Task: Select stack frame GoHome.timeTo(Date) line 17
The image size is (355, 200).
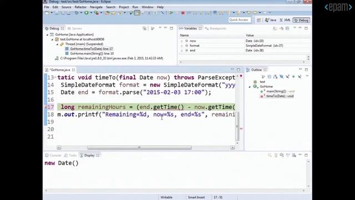Action: 91,49
